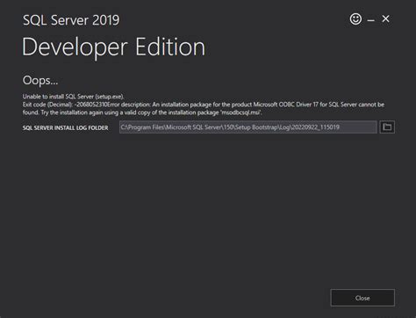The width and height of the screenshot is (416, 318).
Task: Close the installer with the X icon
Action: click(x=385, y=19)
